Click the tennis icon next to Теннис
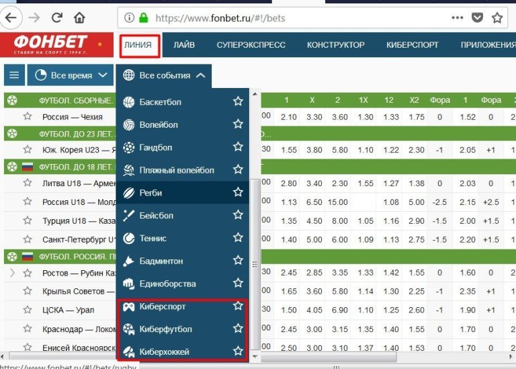Image resolution: width=516 pixels, height=369 pixels. pyautogui.click(x=129, y=239)
